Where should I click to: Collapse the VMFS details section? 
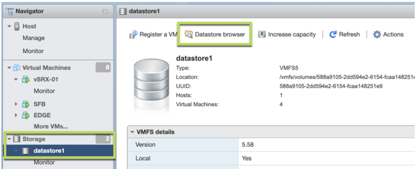click(132, 132)
